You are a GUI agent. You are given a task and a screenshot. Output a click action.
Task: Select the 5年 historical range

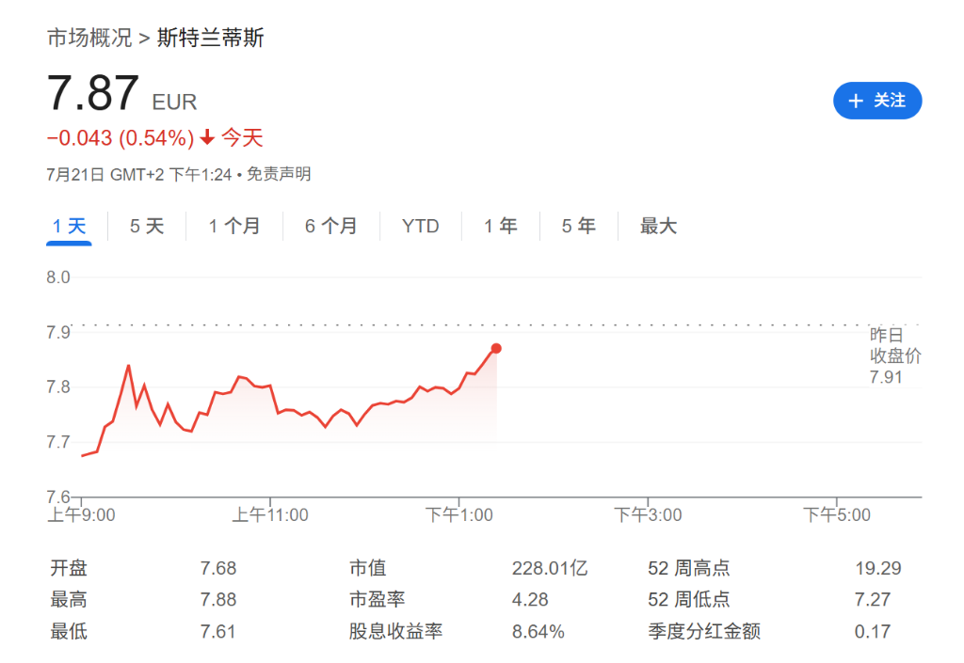point(577,226)
